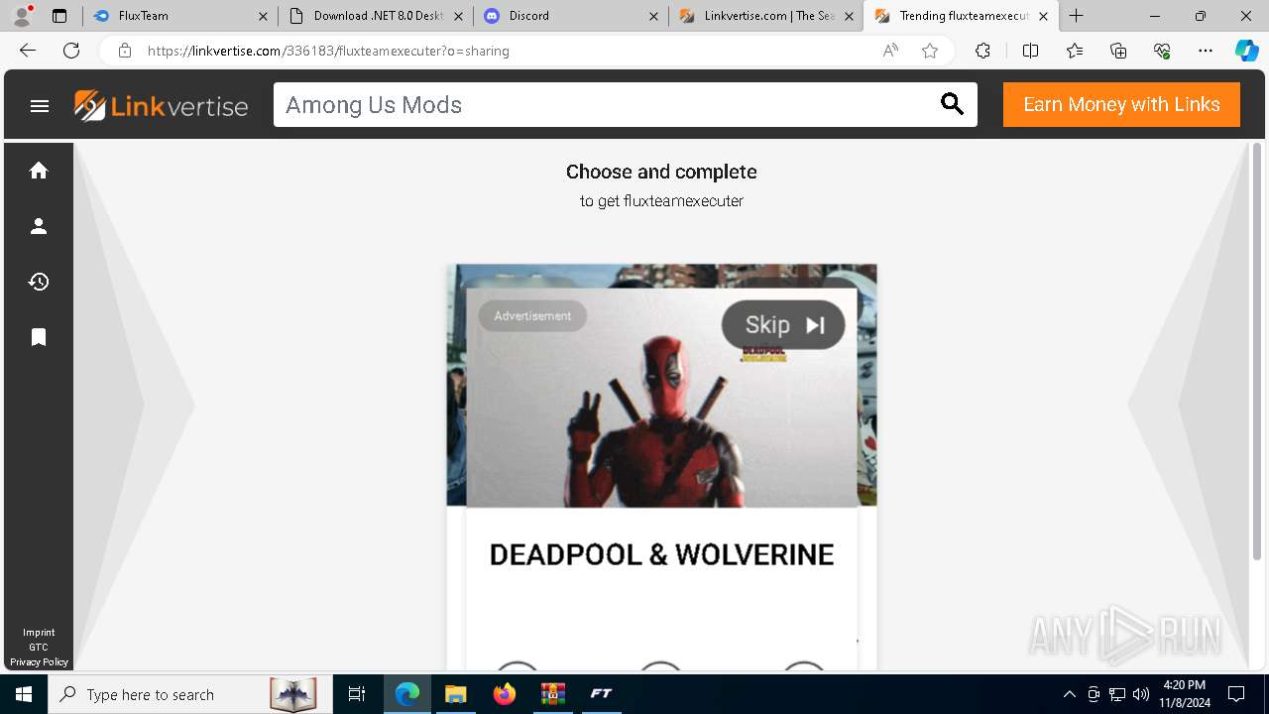The image size is (1269, 714).
Task: Open the tab actions menu icon
Action: point(59,16)
